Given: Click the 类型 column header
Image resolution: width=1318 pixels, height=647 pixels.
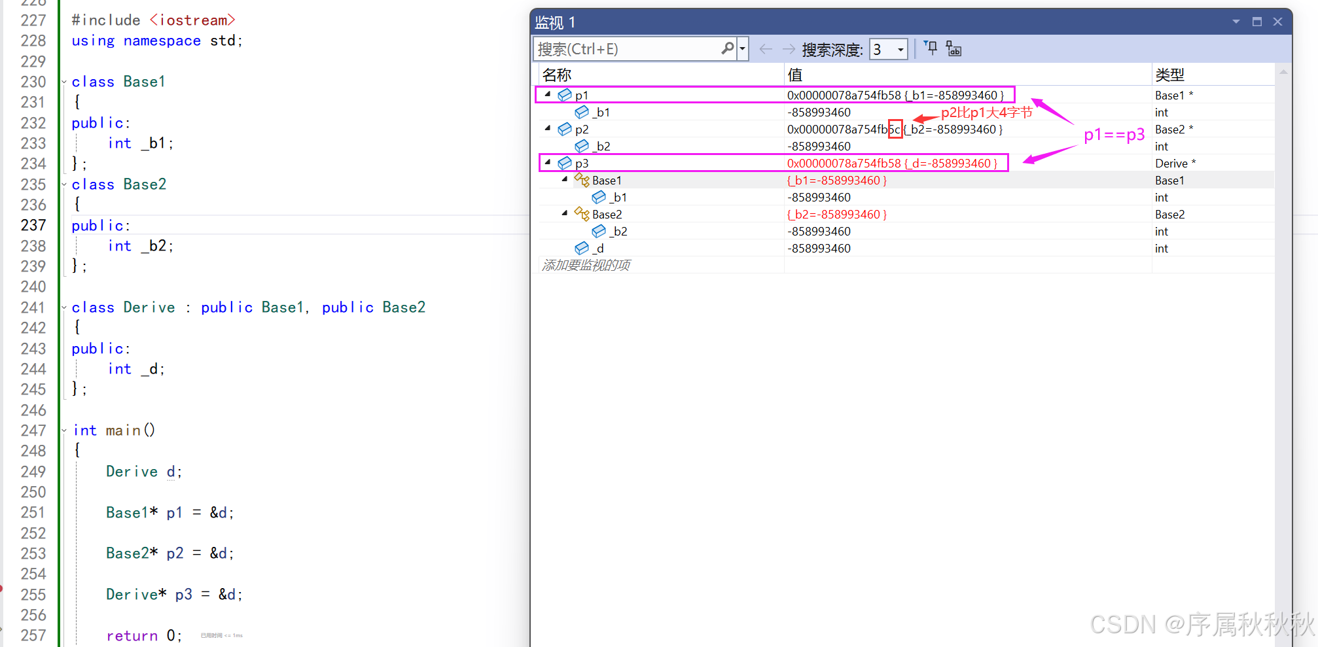Looking at the screenshot, I should 1213,75.
